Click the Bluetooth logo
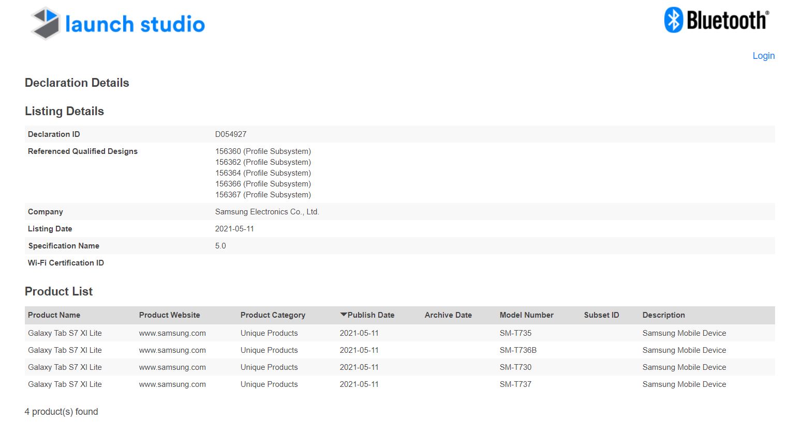 point(717,20)
